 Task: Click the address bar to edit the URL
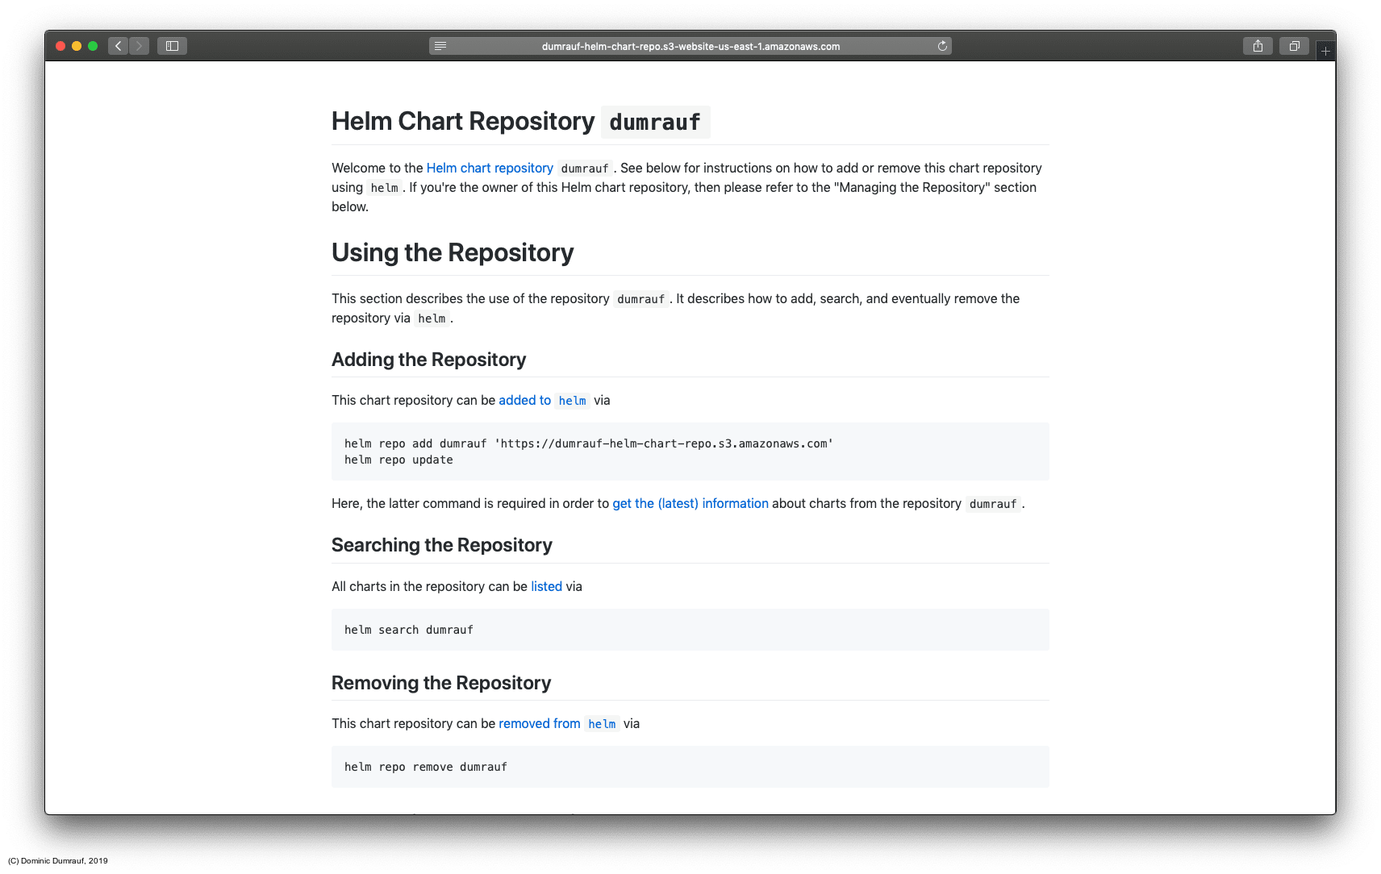click(x=690, y=46)
